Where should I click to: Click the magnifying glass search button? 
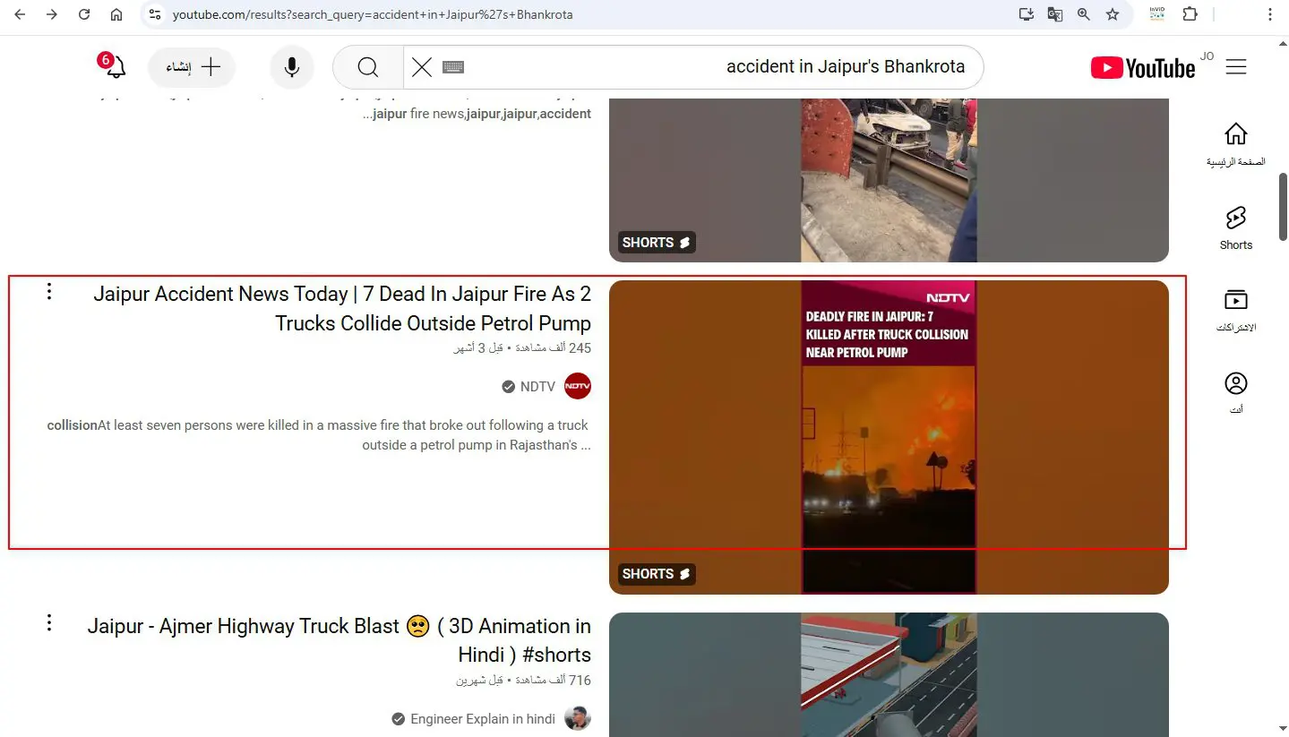click(x=367, y=67)
